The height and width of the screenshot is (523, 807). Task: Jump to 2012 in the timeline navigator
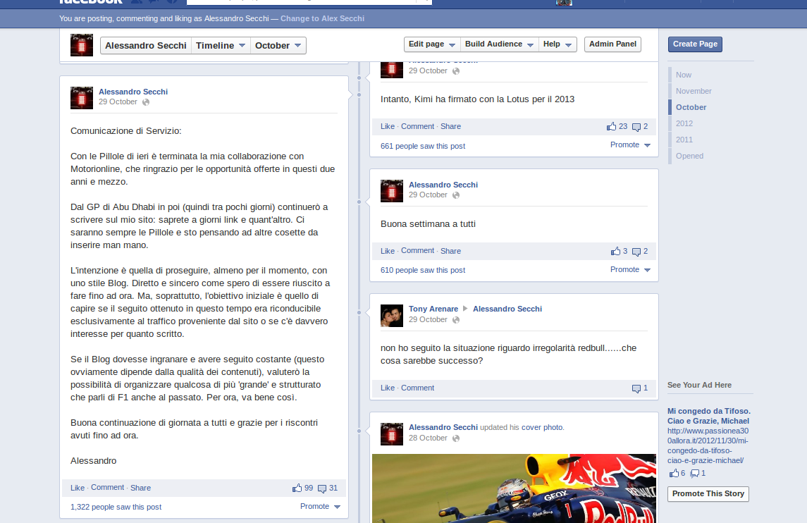point(684,123)
